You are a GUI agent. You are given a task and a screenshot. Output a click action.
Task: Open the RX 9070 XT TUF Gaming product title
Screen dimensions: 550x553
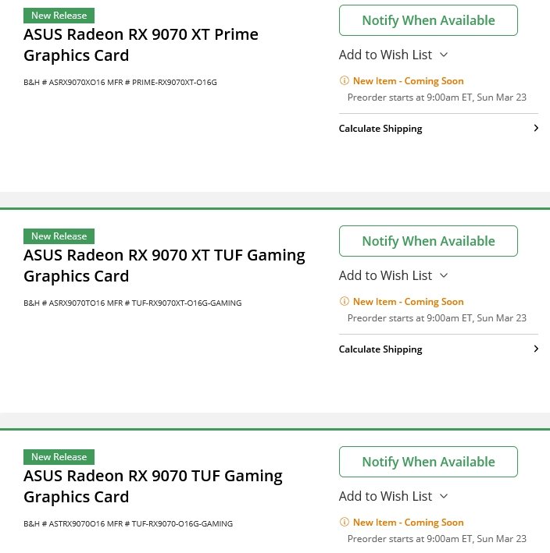[x=164, y=265]
